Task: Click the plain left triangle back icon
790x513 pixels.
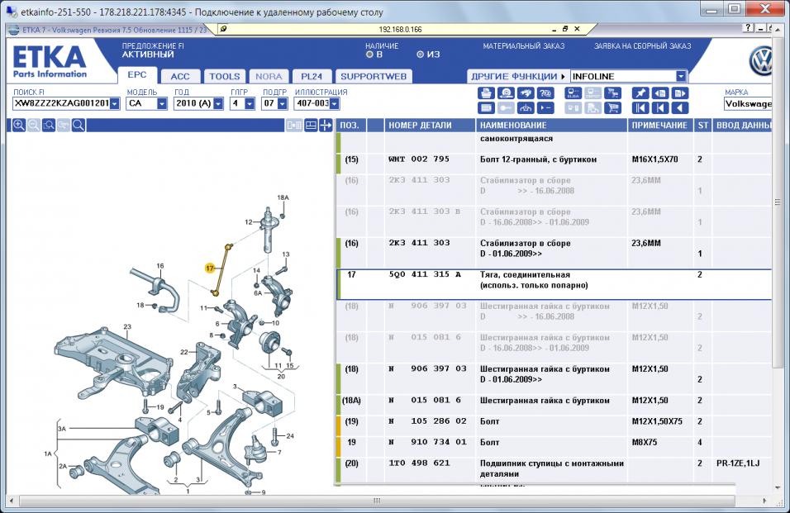Action: pyautogui.click(x=679, y=107)
